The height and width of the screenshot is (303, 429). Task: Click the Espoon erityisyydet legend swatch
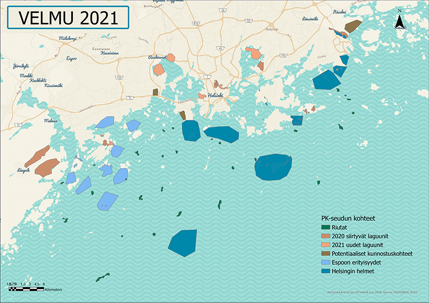(326, 262)
